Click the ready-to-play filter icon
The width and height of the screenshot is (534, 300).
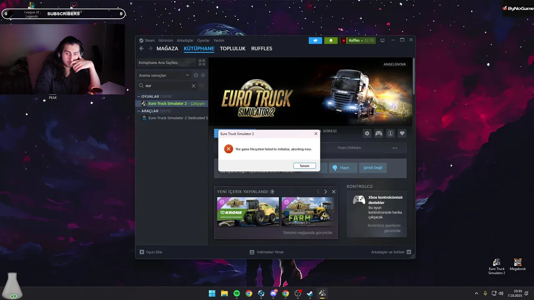click(x=203, y=75)
